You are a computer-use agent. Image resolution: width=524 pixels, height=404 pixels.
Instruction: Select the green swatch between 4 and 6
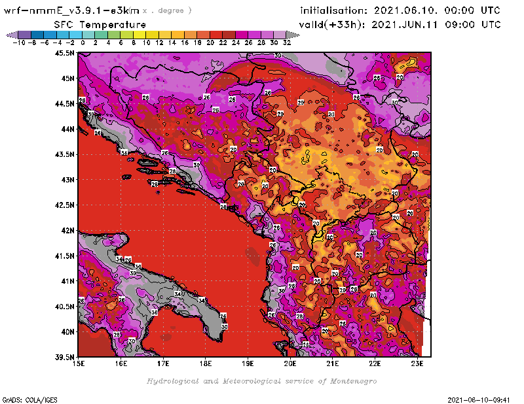tap(113, 35)
